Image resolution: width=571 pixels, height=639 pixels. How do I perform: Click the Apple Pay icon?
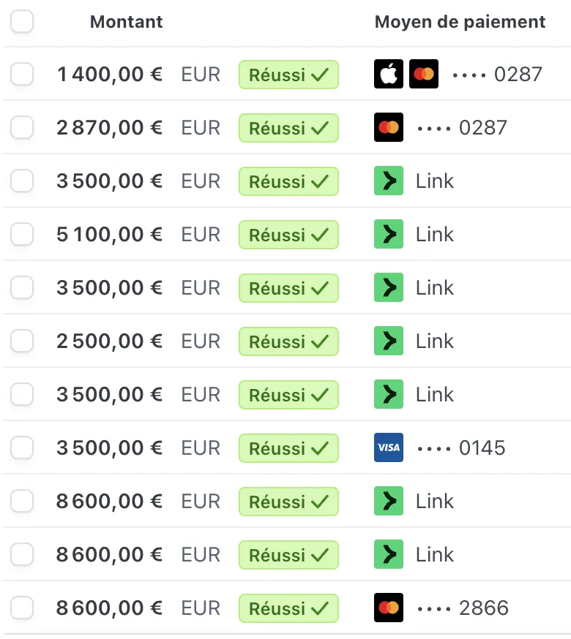(x=389, y=74)
